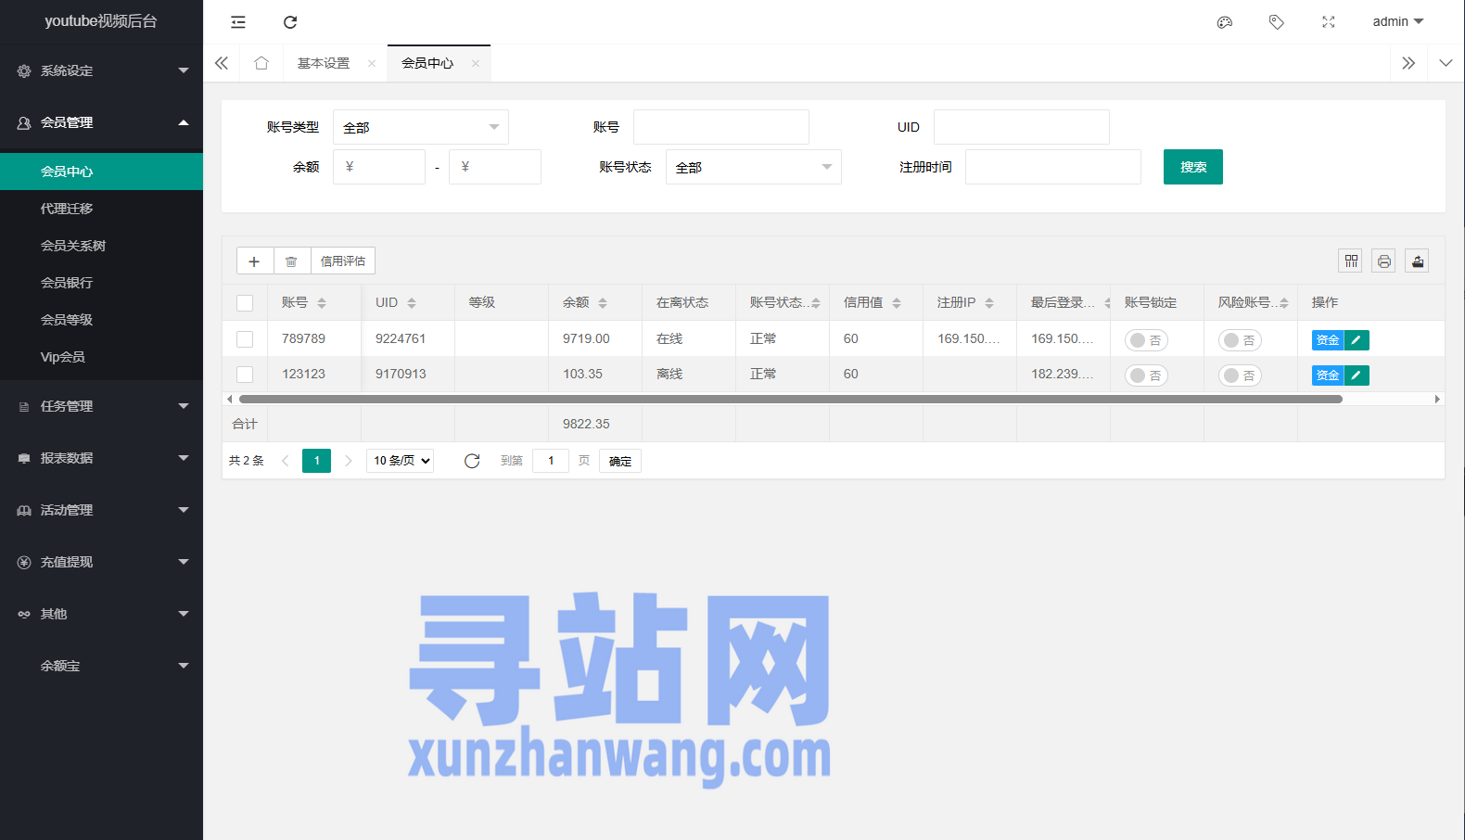Expand the 充值提现 sidebar menu

pyautogui.click(x=101, y=562)
